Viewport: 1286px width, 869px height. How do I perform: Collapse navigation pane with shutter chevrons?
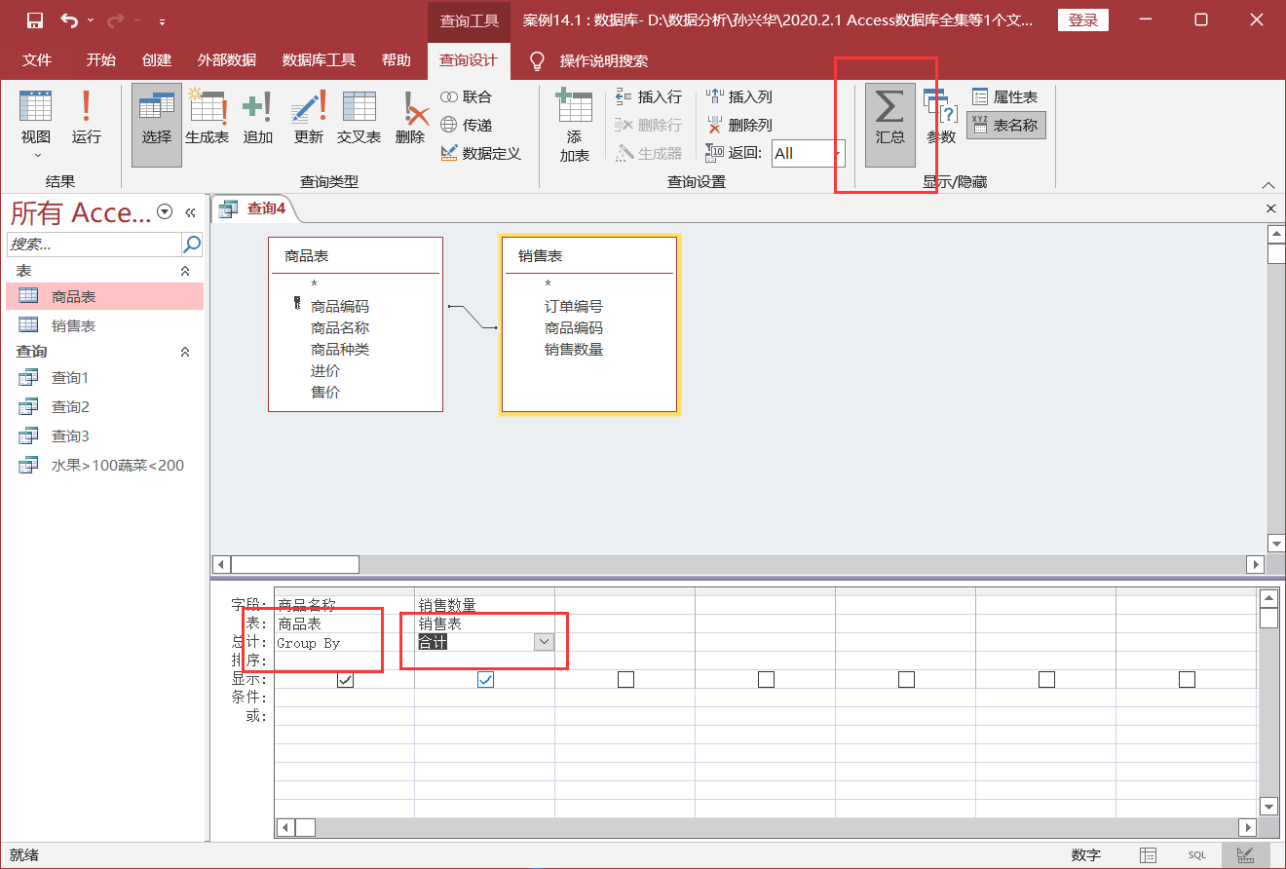[191, 212]
